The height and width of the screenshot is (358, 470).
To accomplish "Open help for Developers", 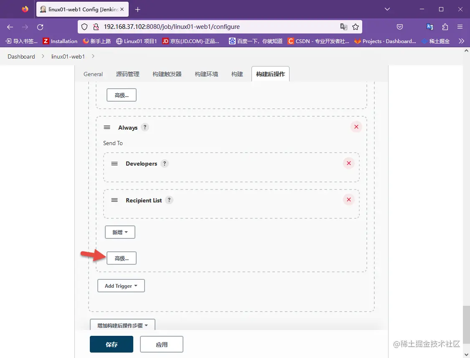I will [x=164, y=164].
